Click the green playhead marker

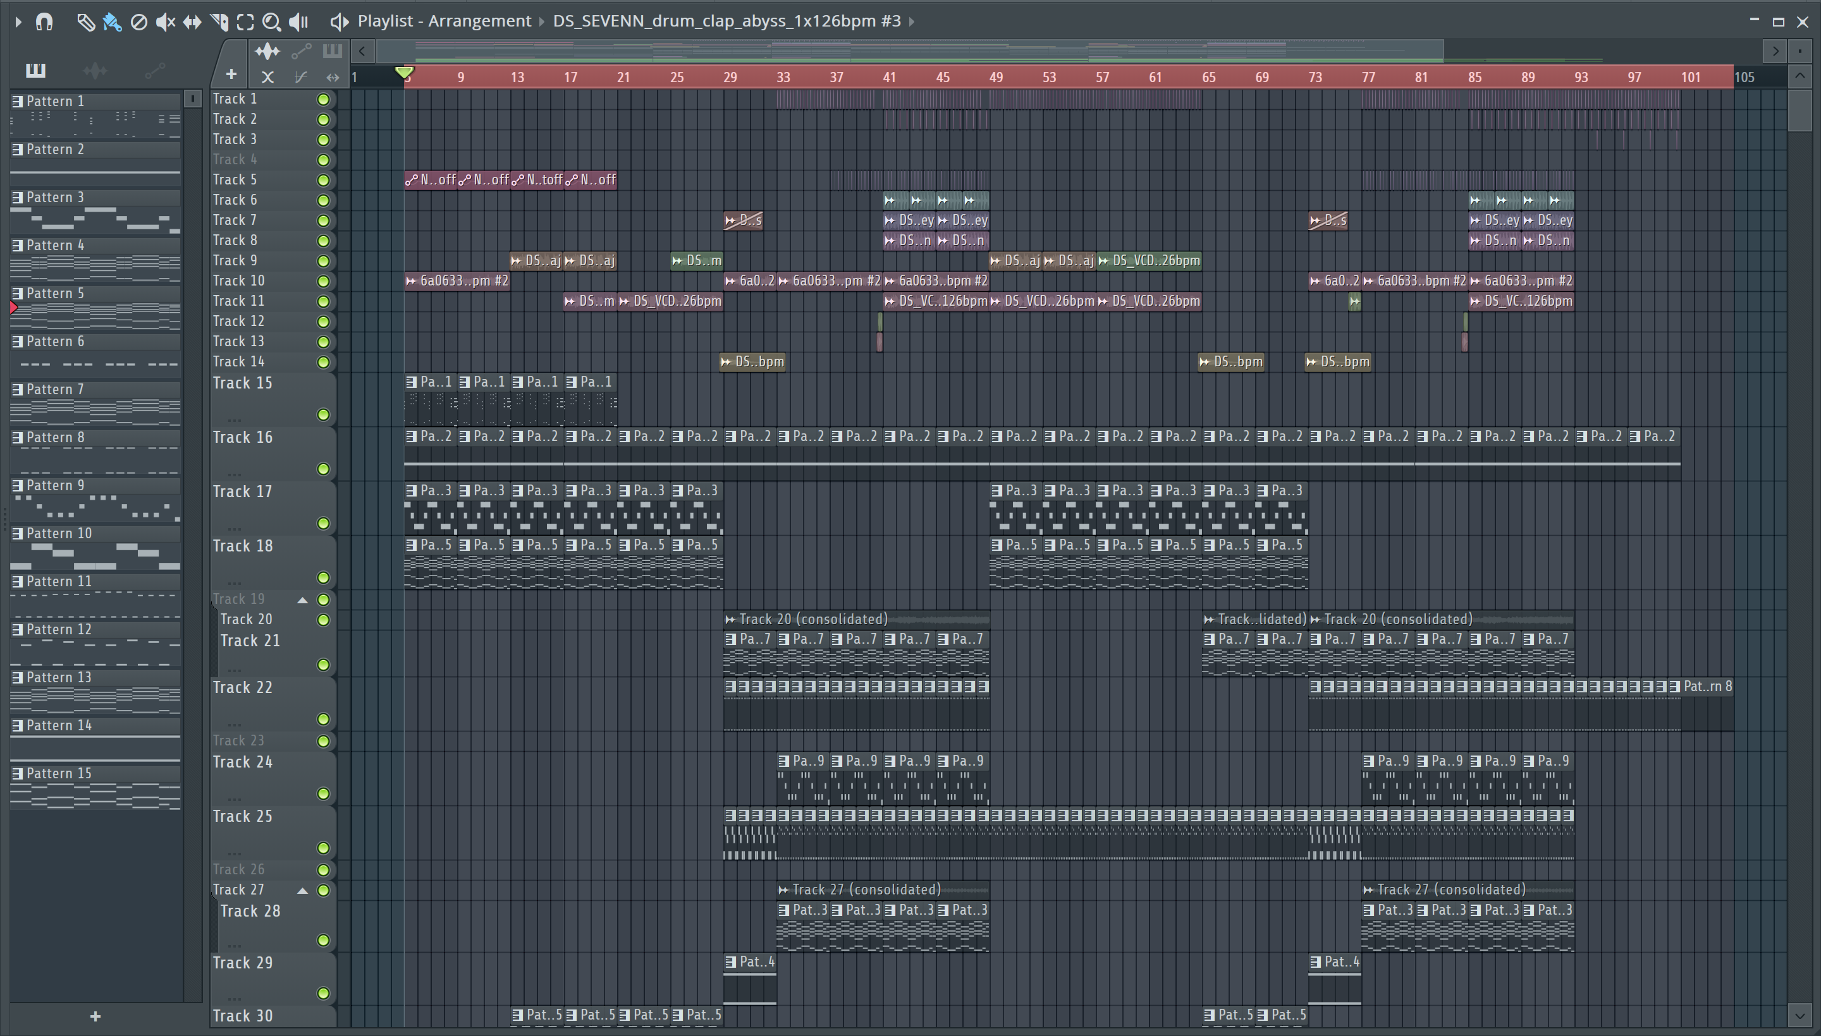[x=404, y=73]
